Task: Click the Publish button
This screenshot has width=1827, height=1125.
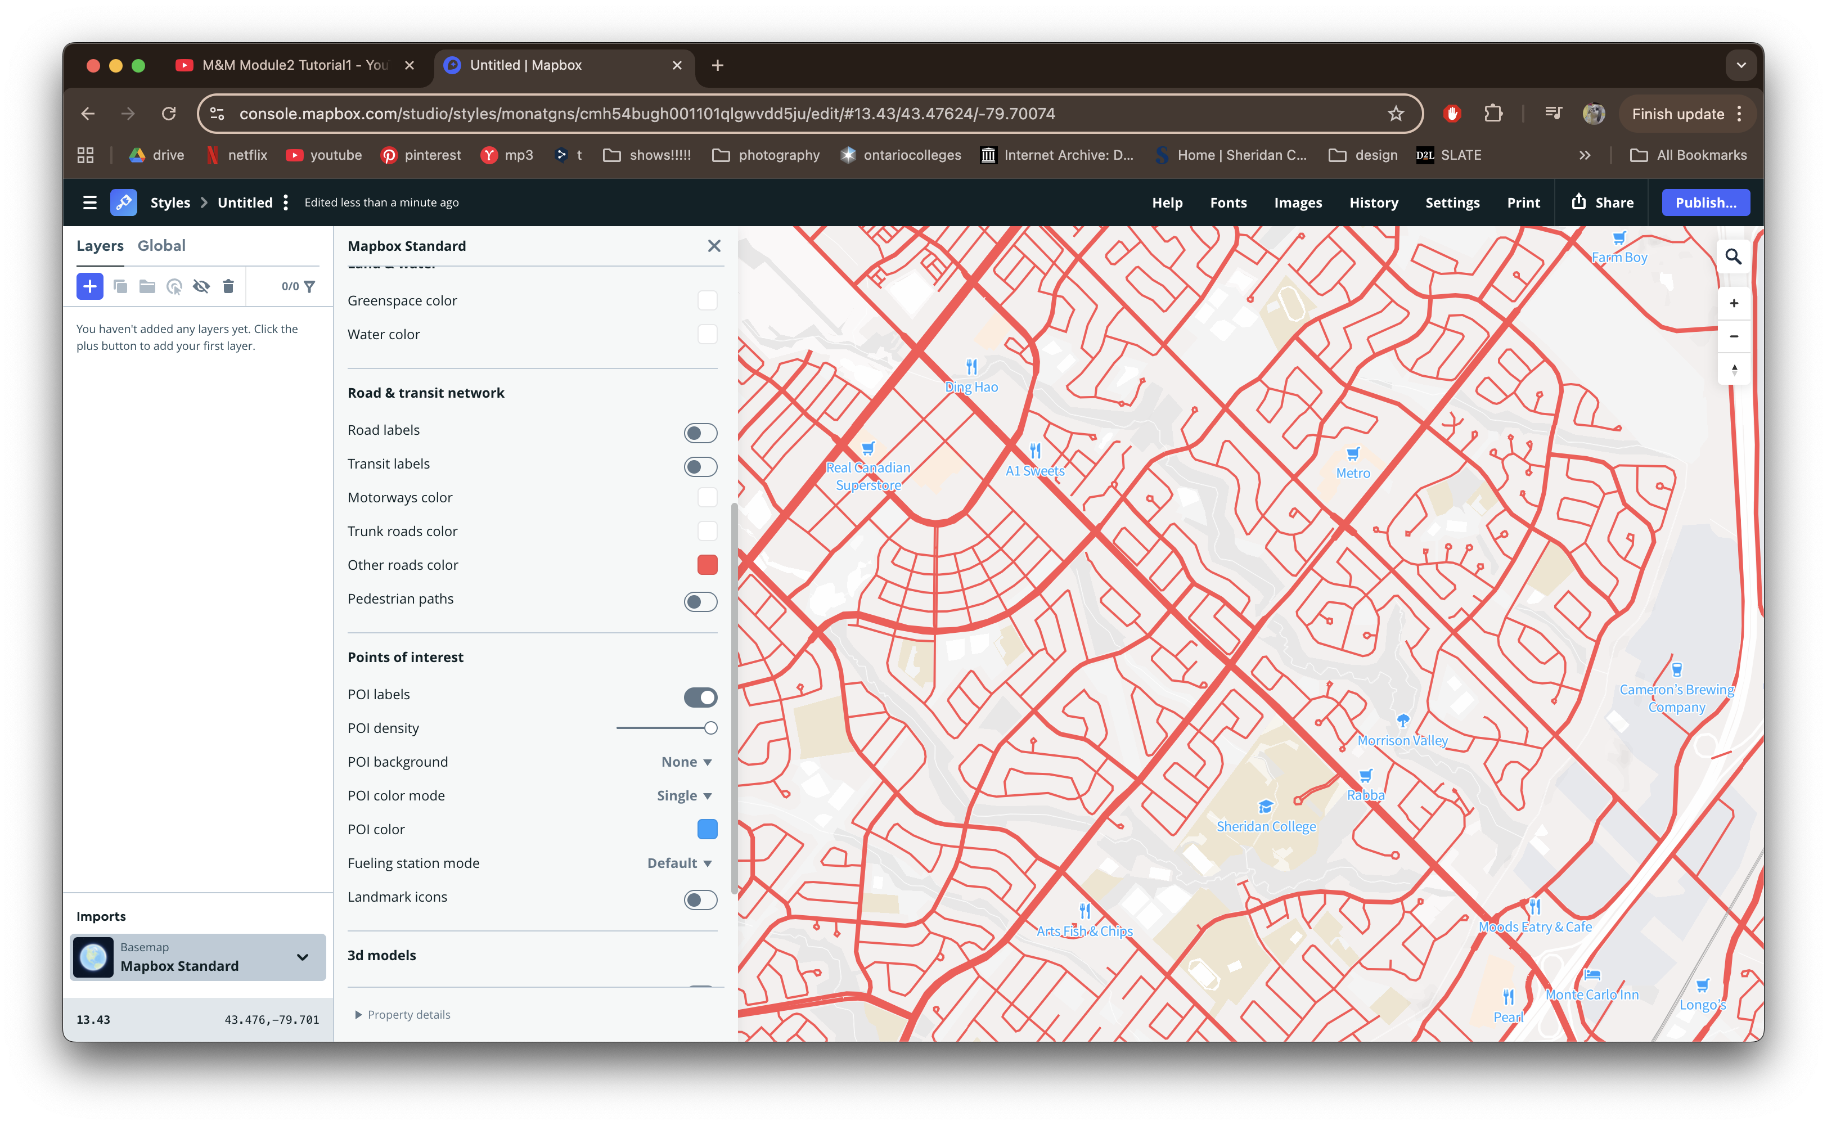Action: coord(1705,202)
